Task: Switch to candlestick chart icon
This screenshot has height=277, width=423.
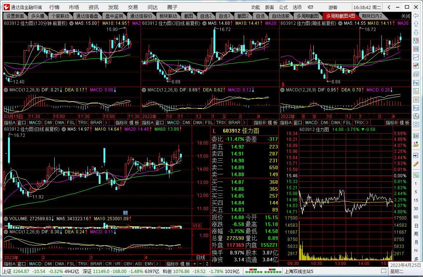Action: click(x=416, y=66)
